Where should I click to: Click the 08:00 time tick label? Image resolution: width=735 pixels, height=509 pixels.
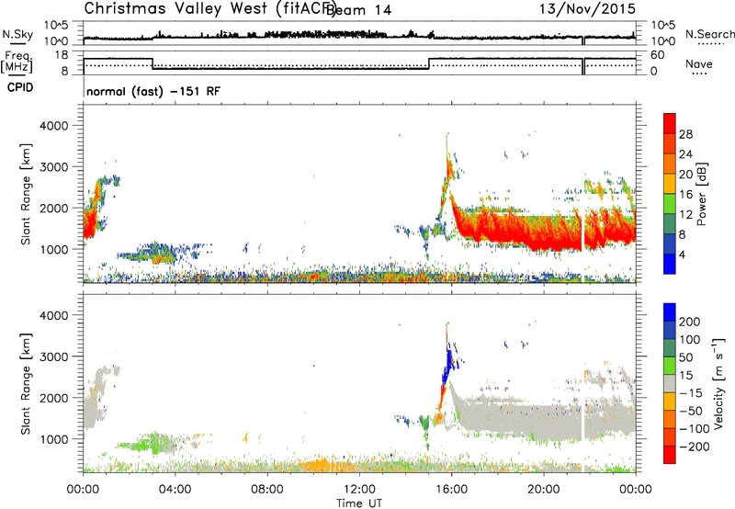(267, 490)
